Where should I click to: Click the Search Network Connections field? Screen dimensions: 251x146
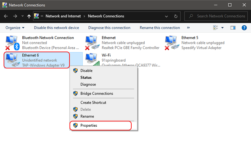pyautogui.click(x=216, y=16)
